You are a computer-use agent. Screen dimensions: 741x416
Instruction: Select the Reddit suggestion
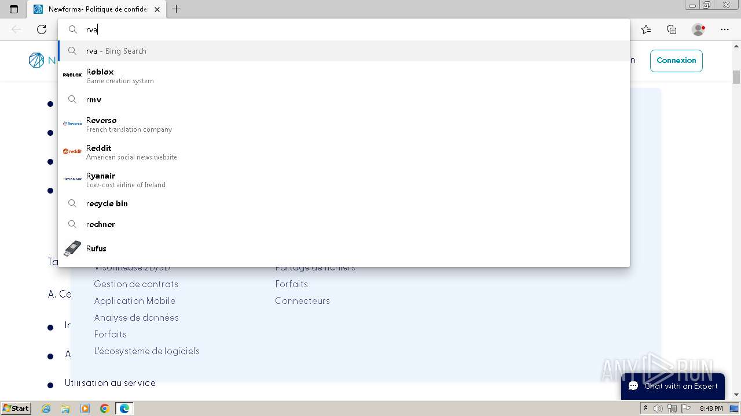pos(344,152)
